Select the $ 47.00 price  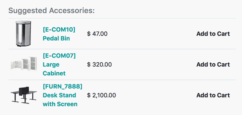point(97,34)
